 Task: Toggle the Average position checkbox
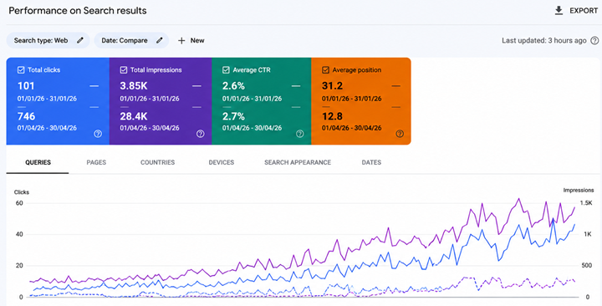click(325, 70)
